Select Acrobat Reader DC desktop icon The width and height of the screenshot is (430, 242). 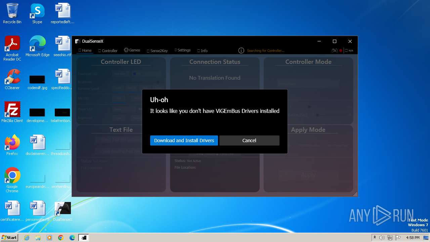tap(12, 48)
